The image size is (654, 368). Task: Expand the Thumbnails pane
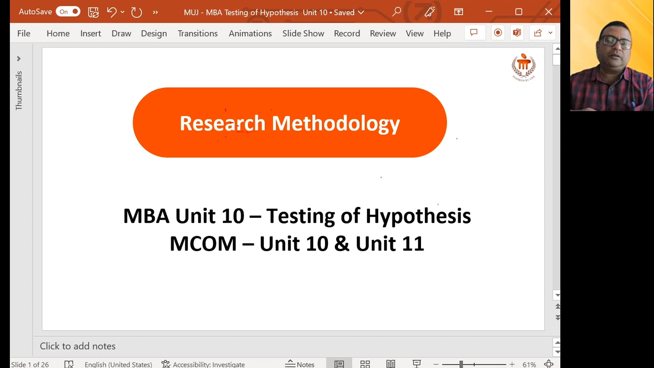(x=19, y=59)
